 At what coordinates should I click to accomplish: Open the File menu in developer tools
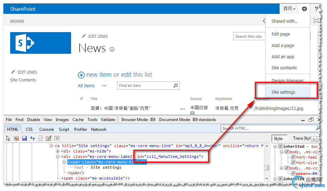coord(9,120)
